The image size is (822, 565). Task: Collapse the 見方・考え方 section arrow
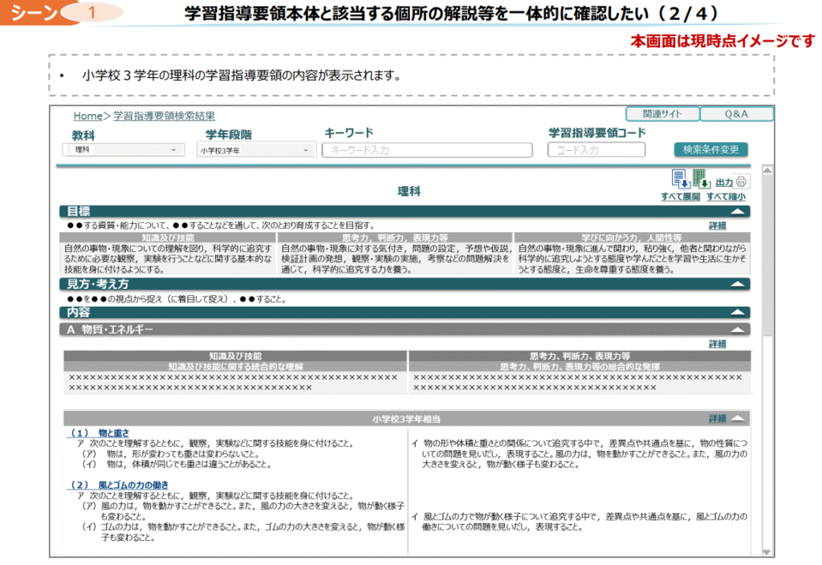pos(738,284)
